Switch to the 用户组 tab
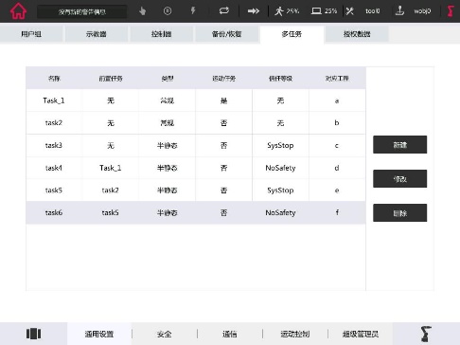The image size is (460, 345). pyautogui.click(x=31, y=34)
